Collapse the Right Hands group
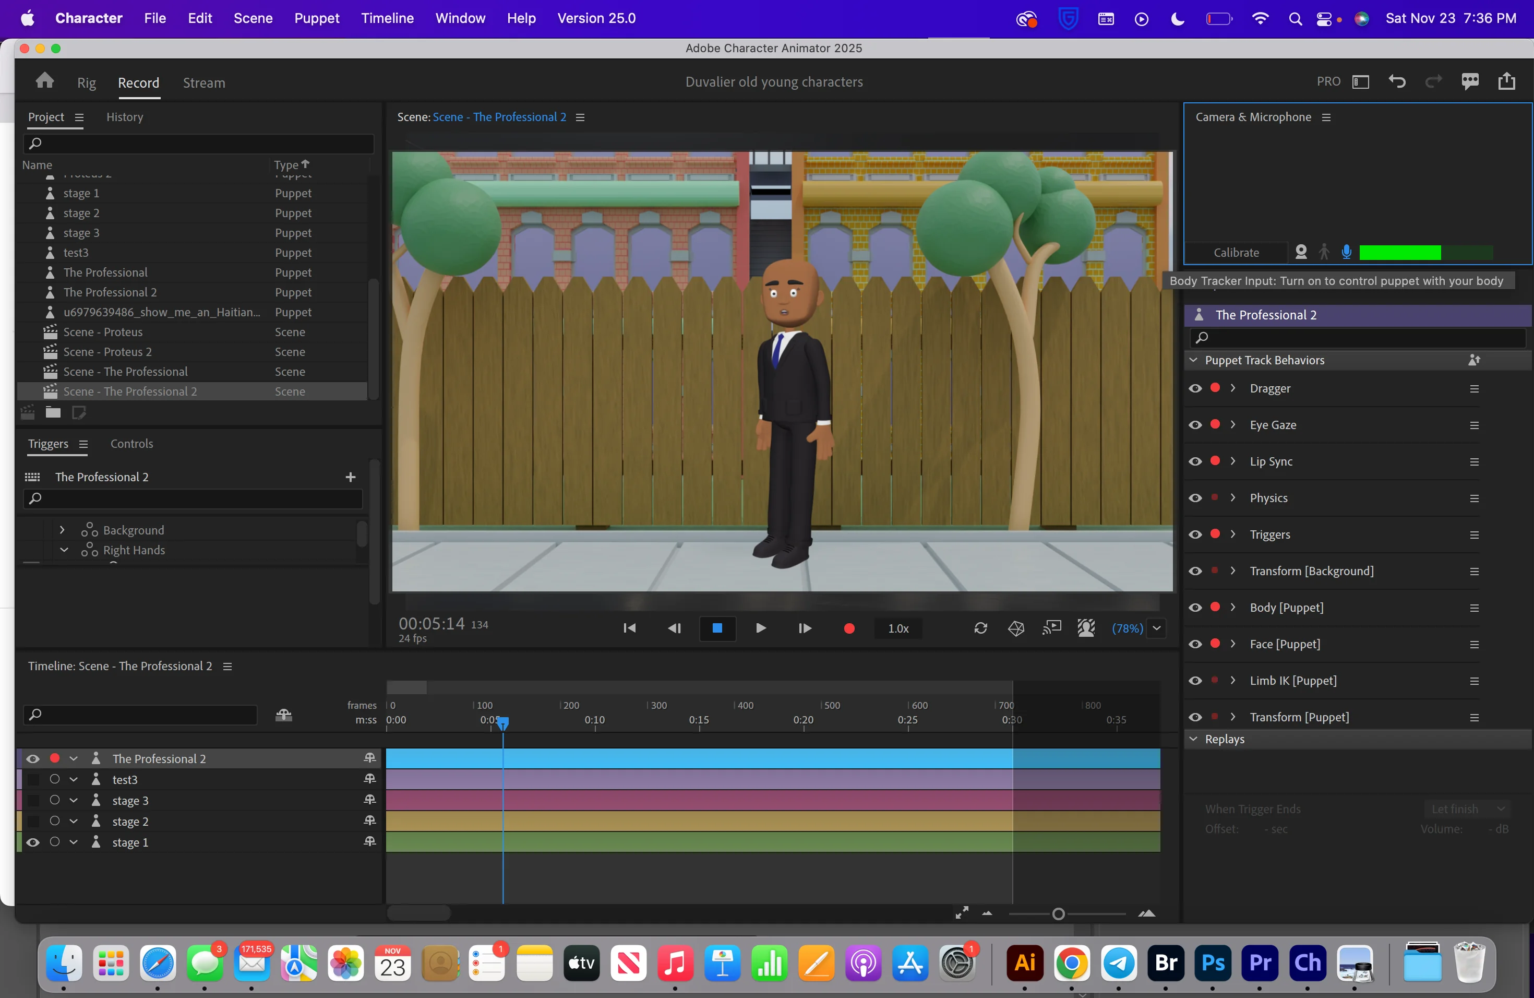This screenshot has width=1534, height=998. [63, 550]
